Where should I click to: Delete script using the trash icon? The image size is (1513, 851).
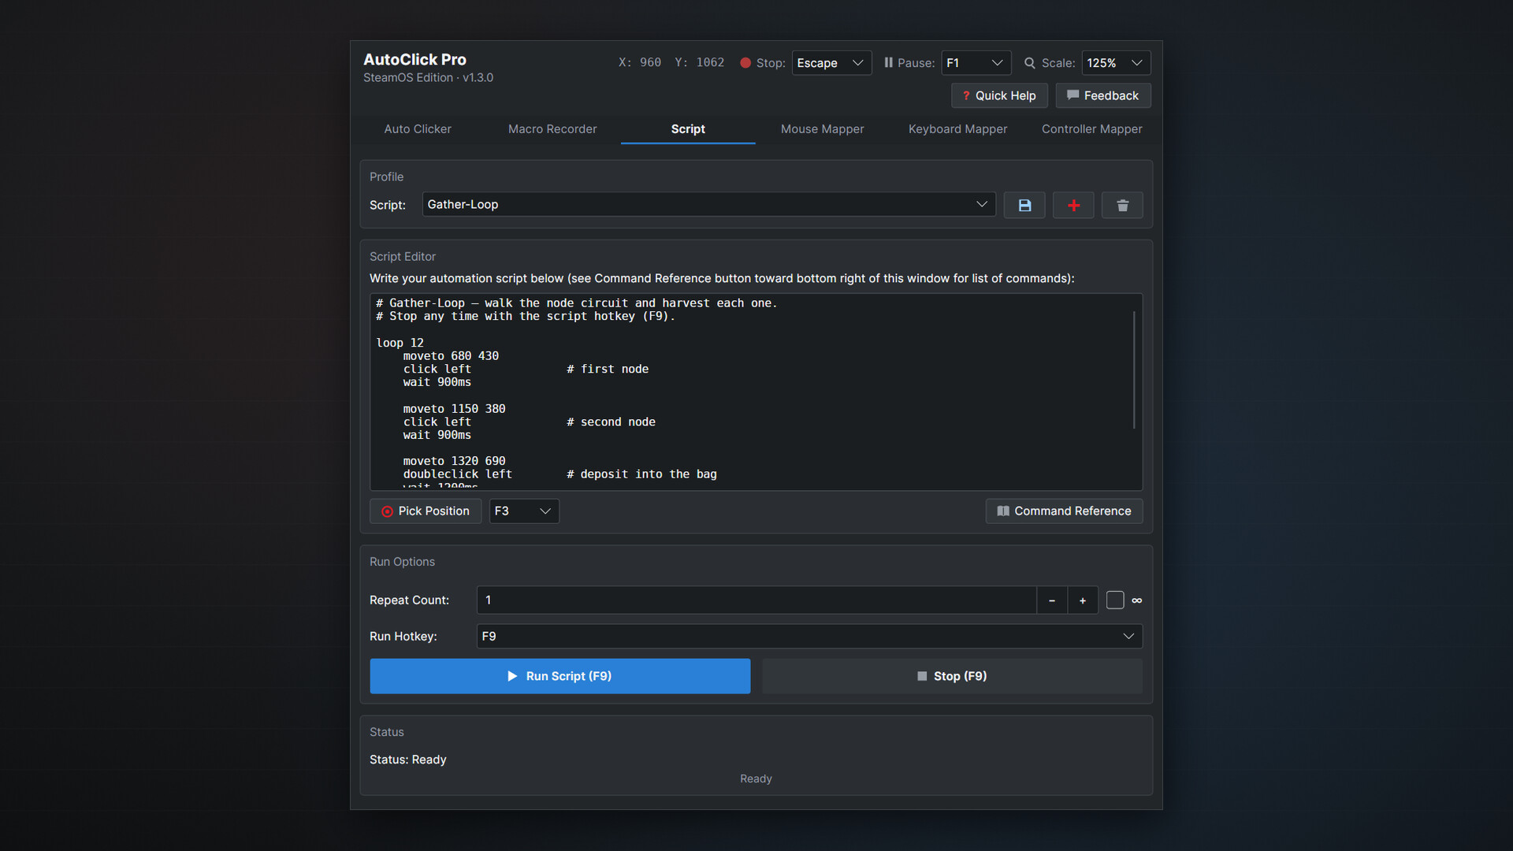click(x=1122, y=205)
